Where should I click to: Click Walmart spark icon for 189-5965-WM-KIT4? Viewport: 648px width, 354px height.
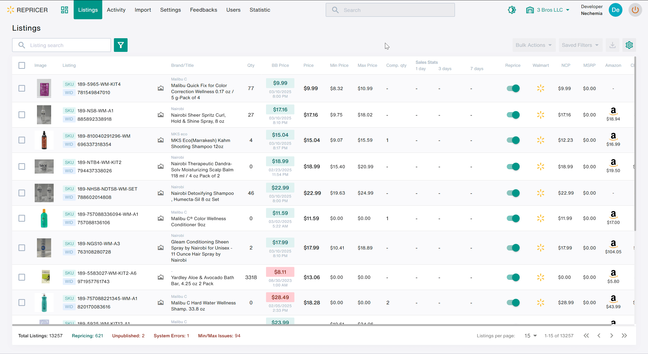(541, 88)
